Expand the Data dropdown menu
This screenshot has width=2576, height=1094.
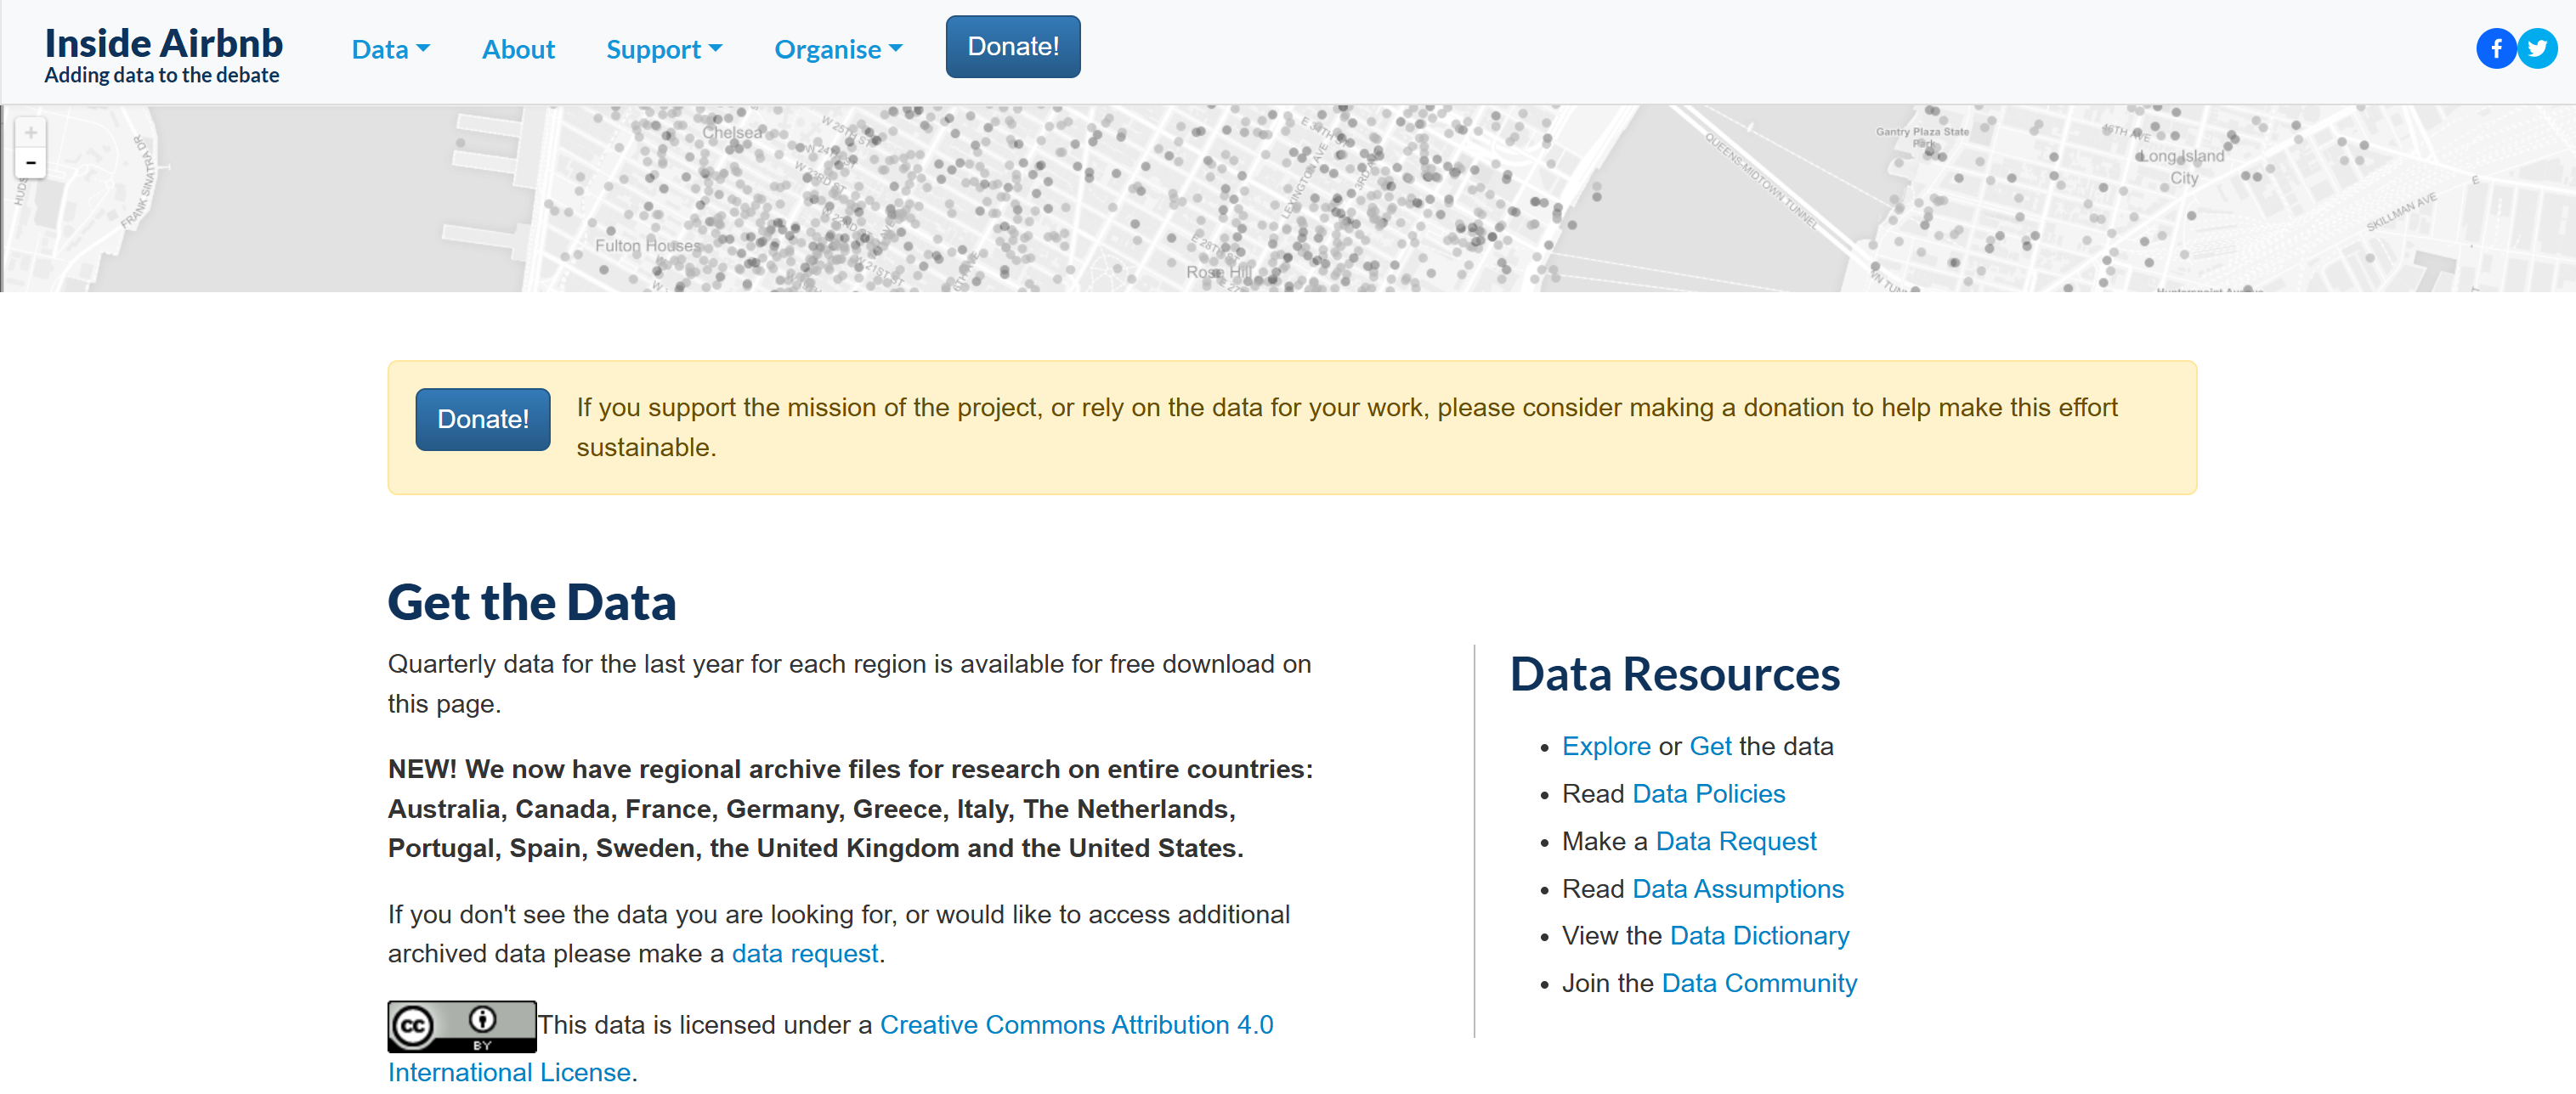[390, 49]
